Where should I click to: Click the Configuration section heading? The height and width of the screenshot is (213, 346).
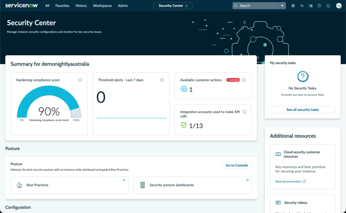pyautogui.click(x=18, y=207)
